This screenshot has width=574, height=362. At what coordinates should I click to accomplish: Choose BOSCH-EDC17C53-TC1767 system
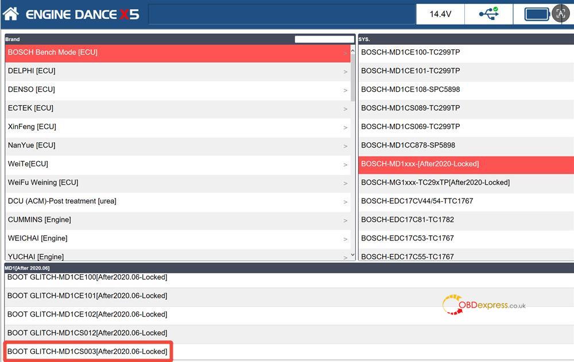point(466,239)
